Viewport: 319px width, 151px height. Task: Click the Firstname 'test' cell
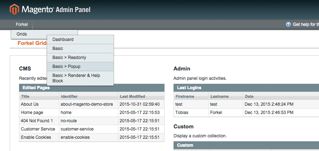[x=191, y=104]
